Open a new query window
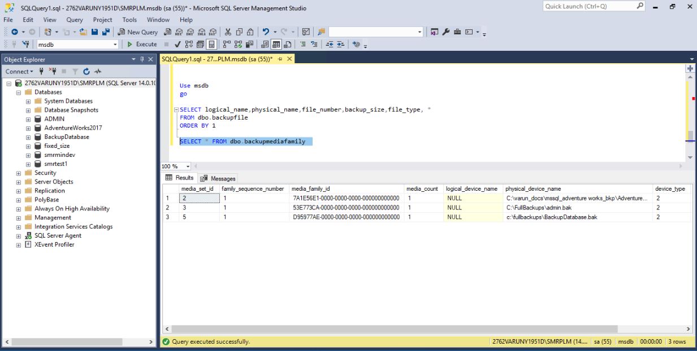The height and width of the screenshot is (351, 697). pos(139,32)
